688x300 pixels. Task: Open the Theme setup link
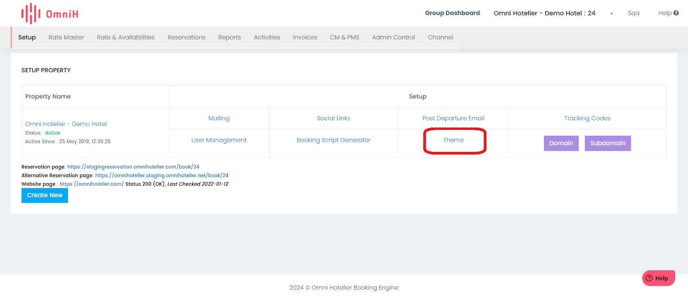454,140
